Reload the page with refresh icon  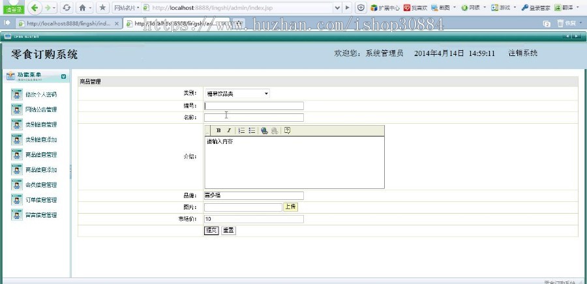click(67, 7)
